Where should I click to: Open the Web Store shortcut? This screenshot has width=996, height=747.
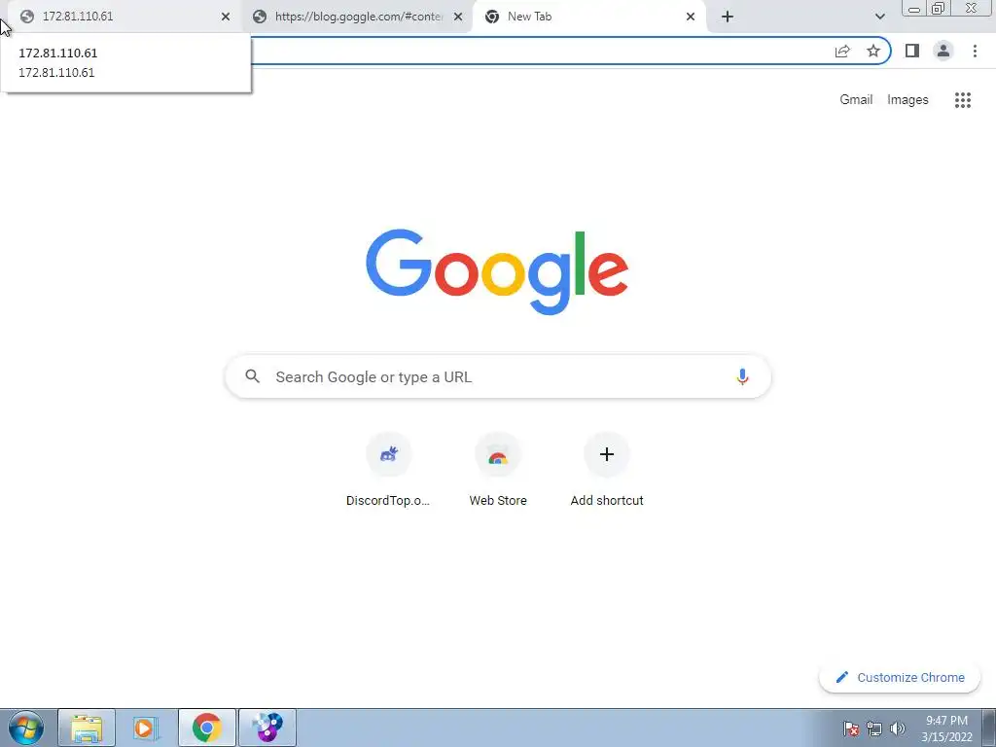[497, 470]
